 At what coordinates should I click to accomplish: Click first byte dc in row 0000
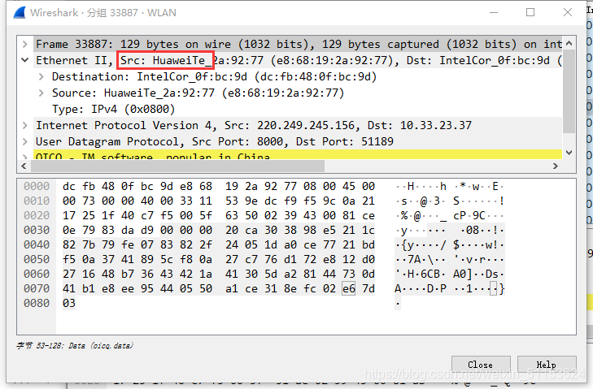tap(69, 186)
